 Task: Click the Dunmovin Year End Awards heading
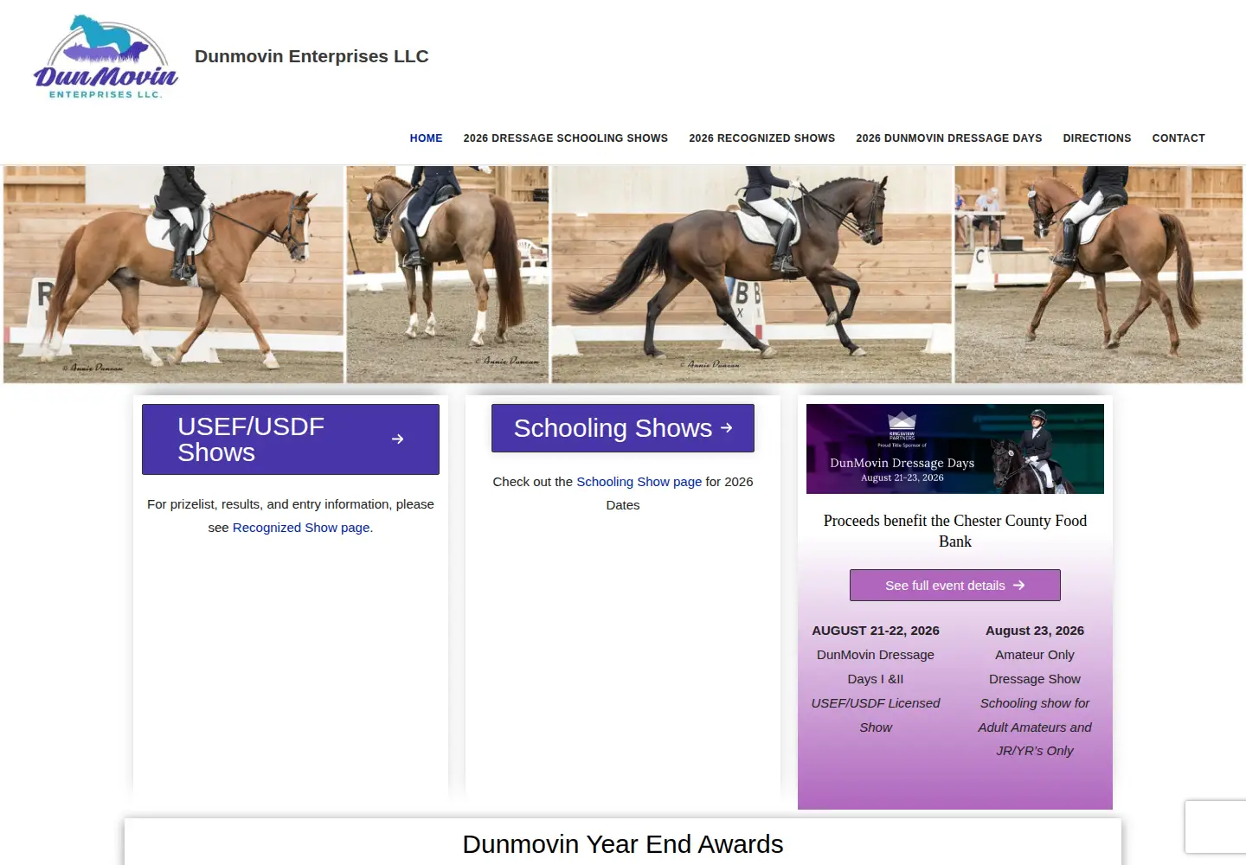(623, 844)
